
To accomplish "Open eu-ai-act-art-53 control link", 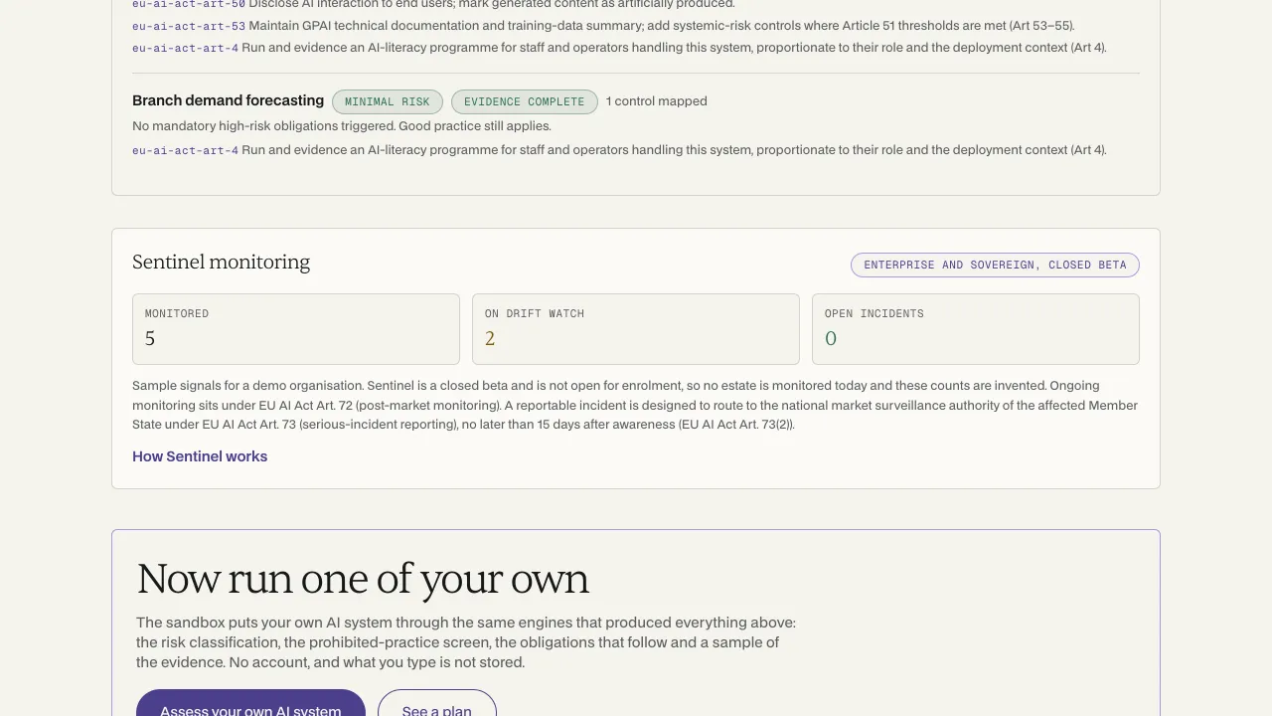I will pos(189,26).
